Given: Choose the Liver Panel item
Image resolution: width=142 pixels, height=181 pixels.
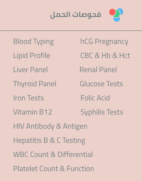Looking at the screenshot, I should coord(30,70).
